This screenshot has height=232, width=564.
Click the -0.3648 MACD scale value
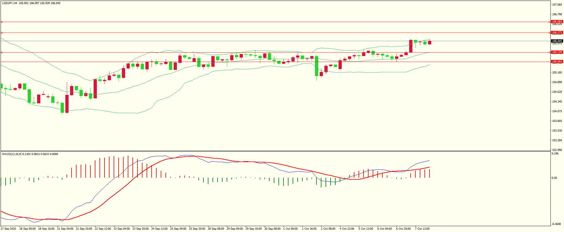click(557, 224)
